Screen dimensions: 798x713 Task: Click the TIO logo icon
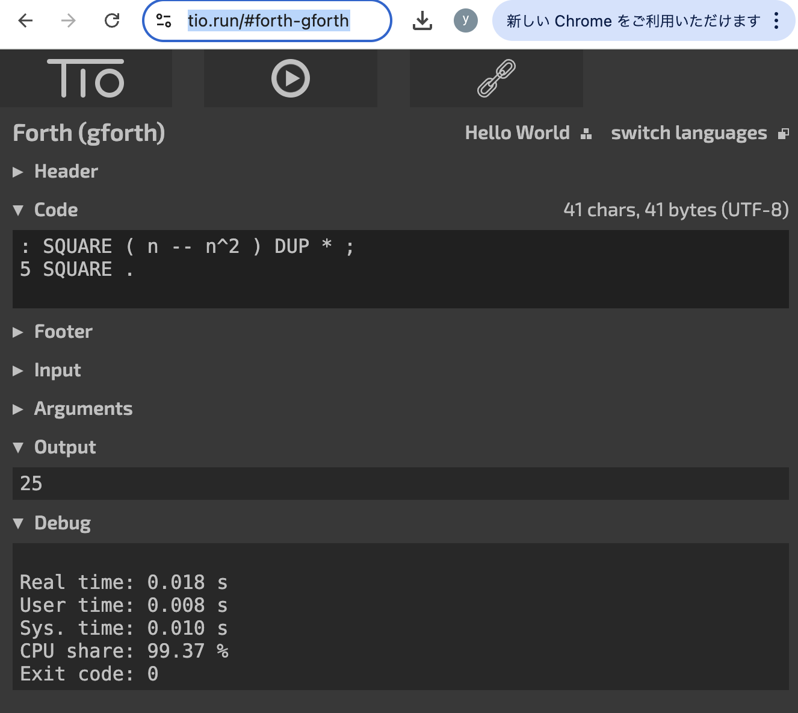pyautogui.click(x=86, y=78)
